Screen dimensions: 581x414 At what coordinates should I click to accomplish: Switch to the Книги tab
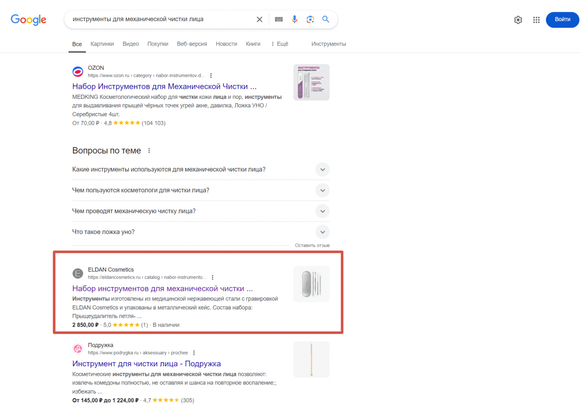[253, 44]
